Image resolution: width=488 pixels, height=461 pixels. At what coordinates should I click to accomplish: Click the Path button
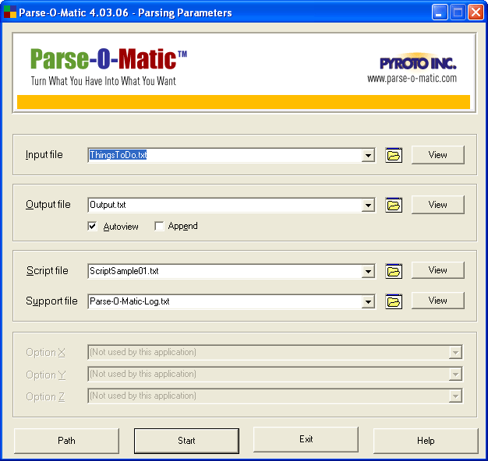(x=66, y=441)
